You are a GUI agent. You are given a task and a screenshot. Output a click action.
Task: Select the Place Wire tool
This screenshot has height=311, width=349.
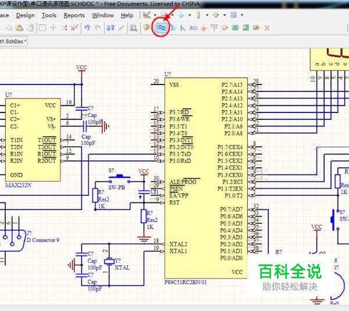[161, 28]
